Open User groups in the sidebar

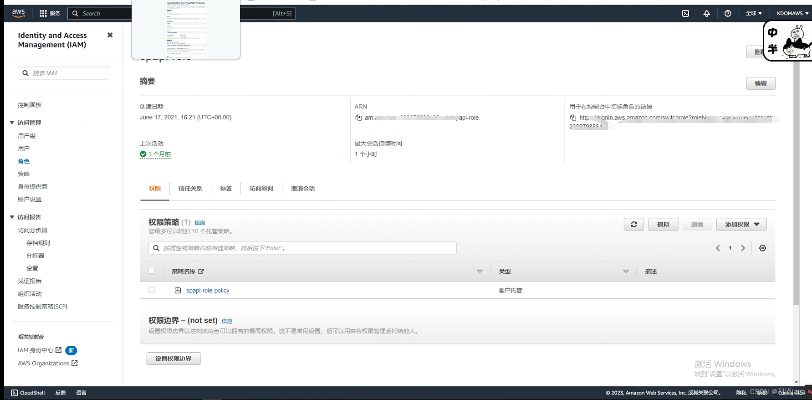coord(26,136)
